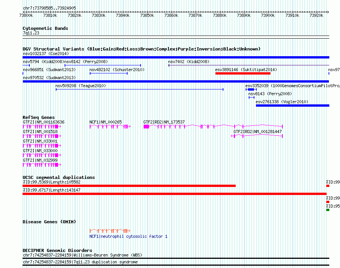The height and width of the screenshot is (268, 340).
Task: Open NCF1|neutrophil cytosolic factor 1 link
Action: (128, 237)
